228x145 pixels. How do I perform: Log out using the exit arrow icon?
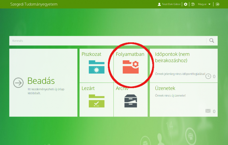coord(217,4)
